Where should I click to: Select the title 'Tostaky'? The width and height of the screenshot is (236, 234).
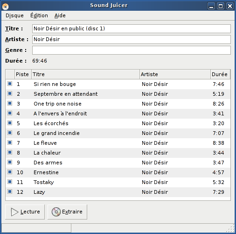tap(44, 182)
